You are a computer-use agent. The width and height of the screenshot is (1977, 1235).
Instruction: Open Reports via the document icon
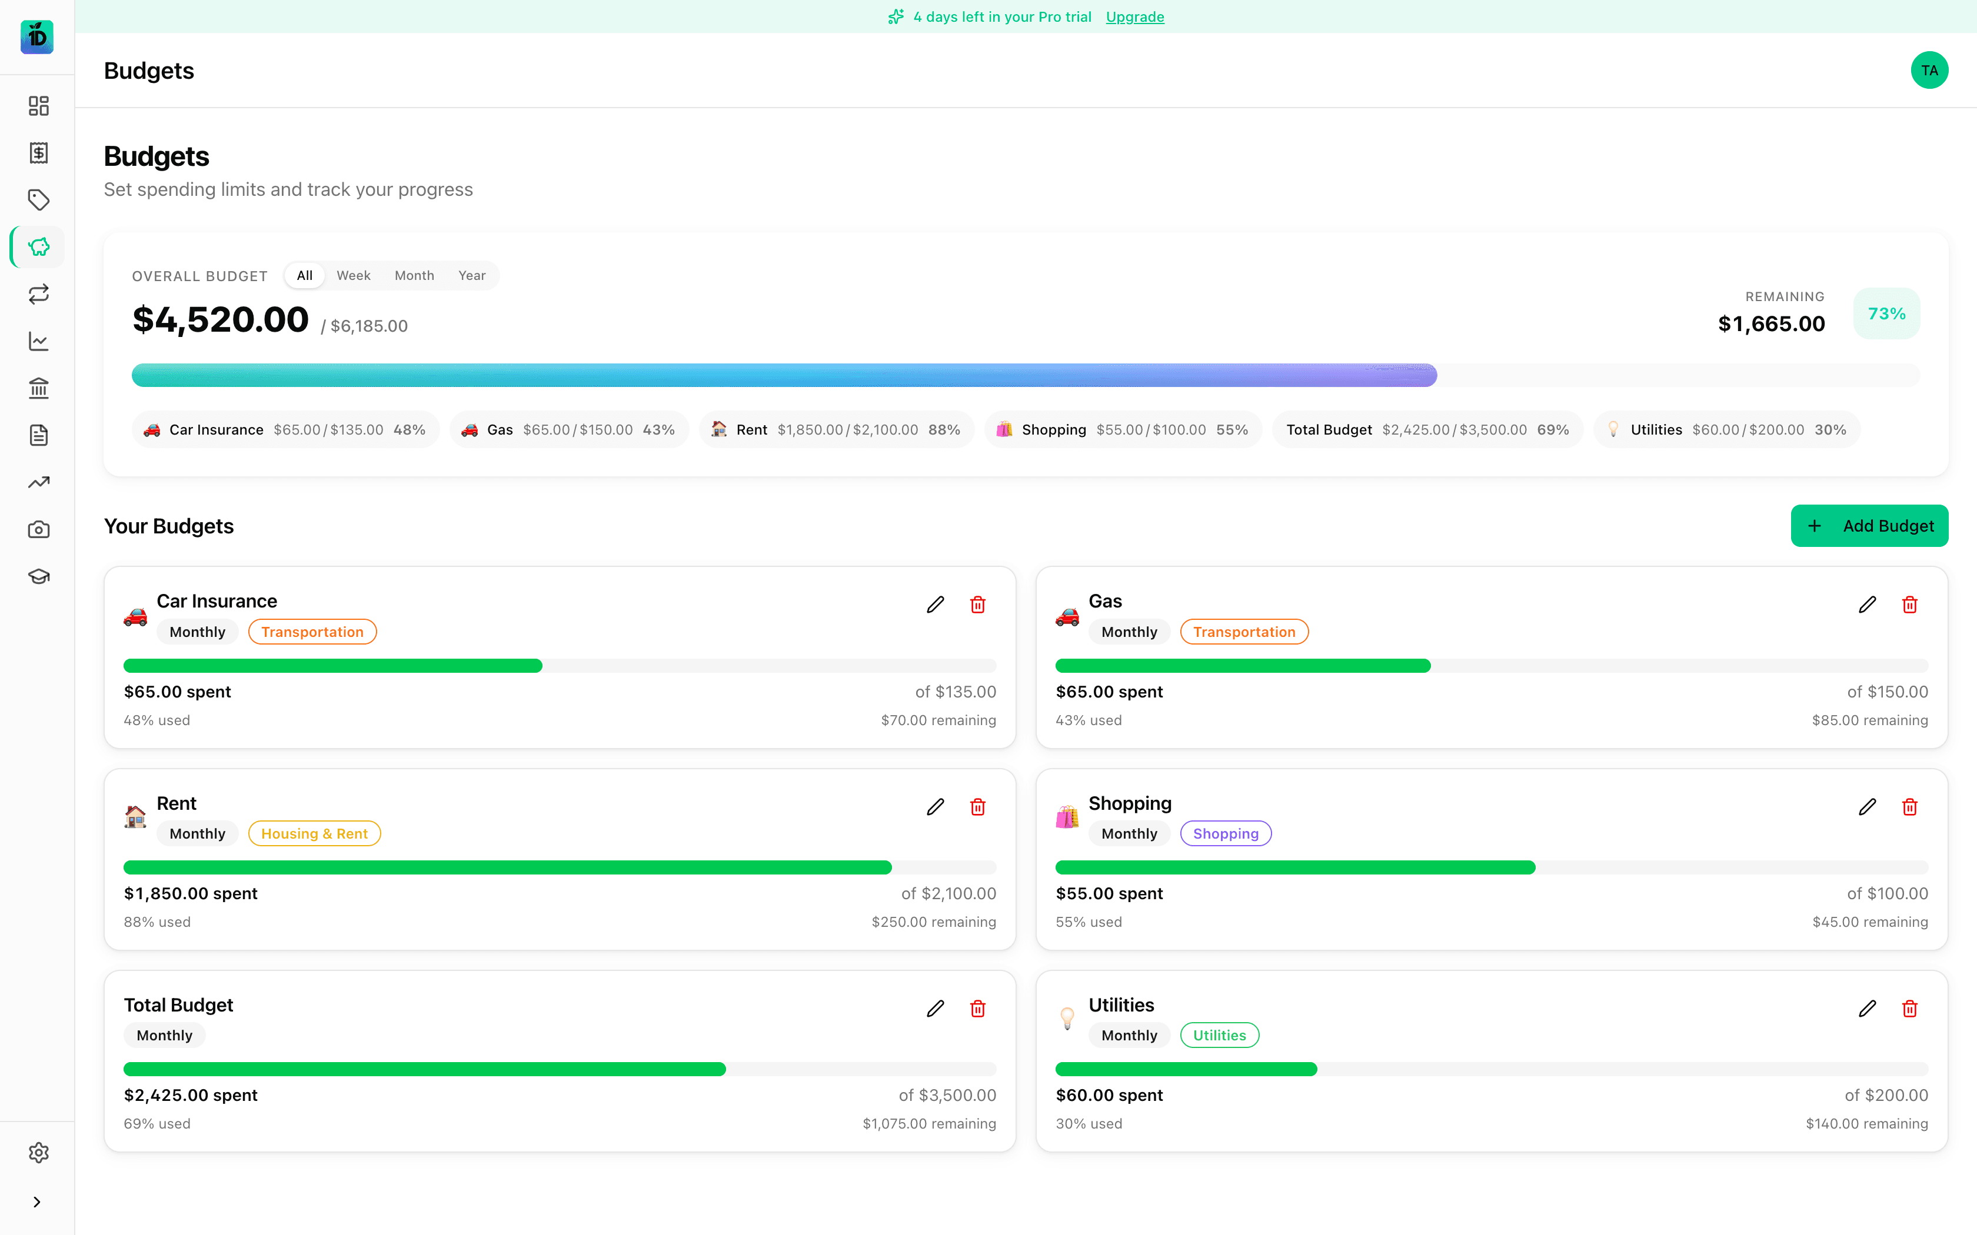[38, 435]
